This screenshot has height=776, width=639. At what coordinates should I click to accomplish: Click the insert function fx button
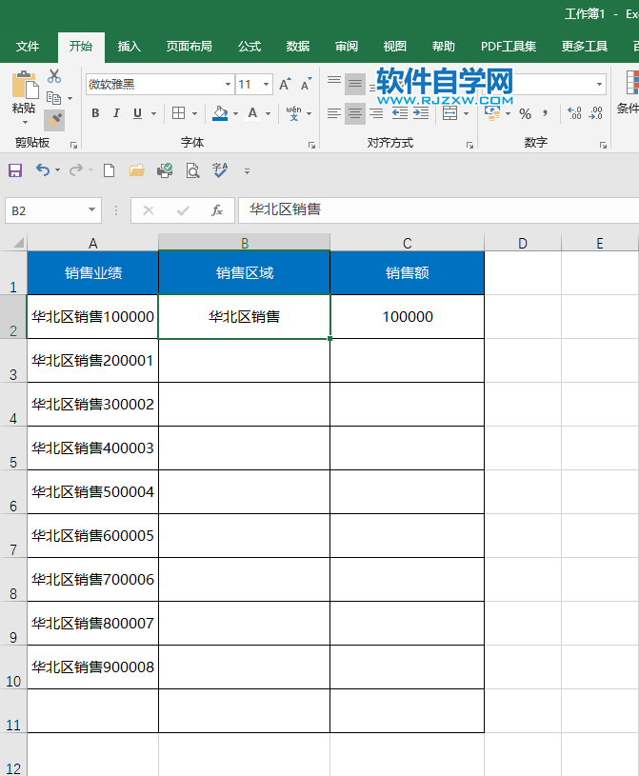(217, 209)
